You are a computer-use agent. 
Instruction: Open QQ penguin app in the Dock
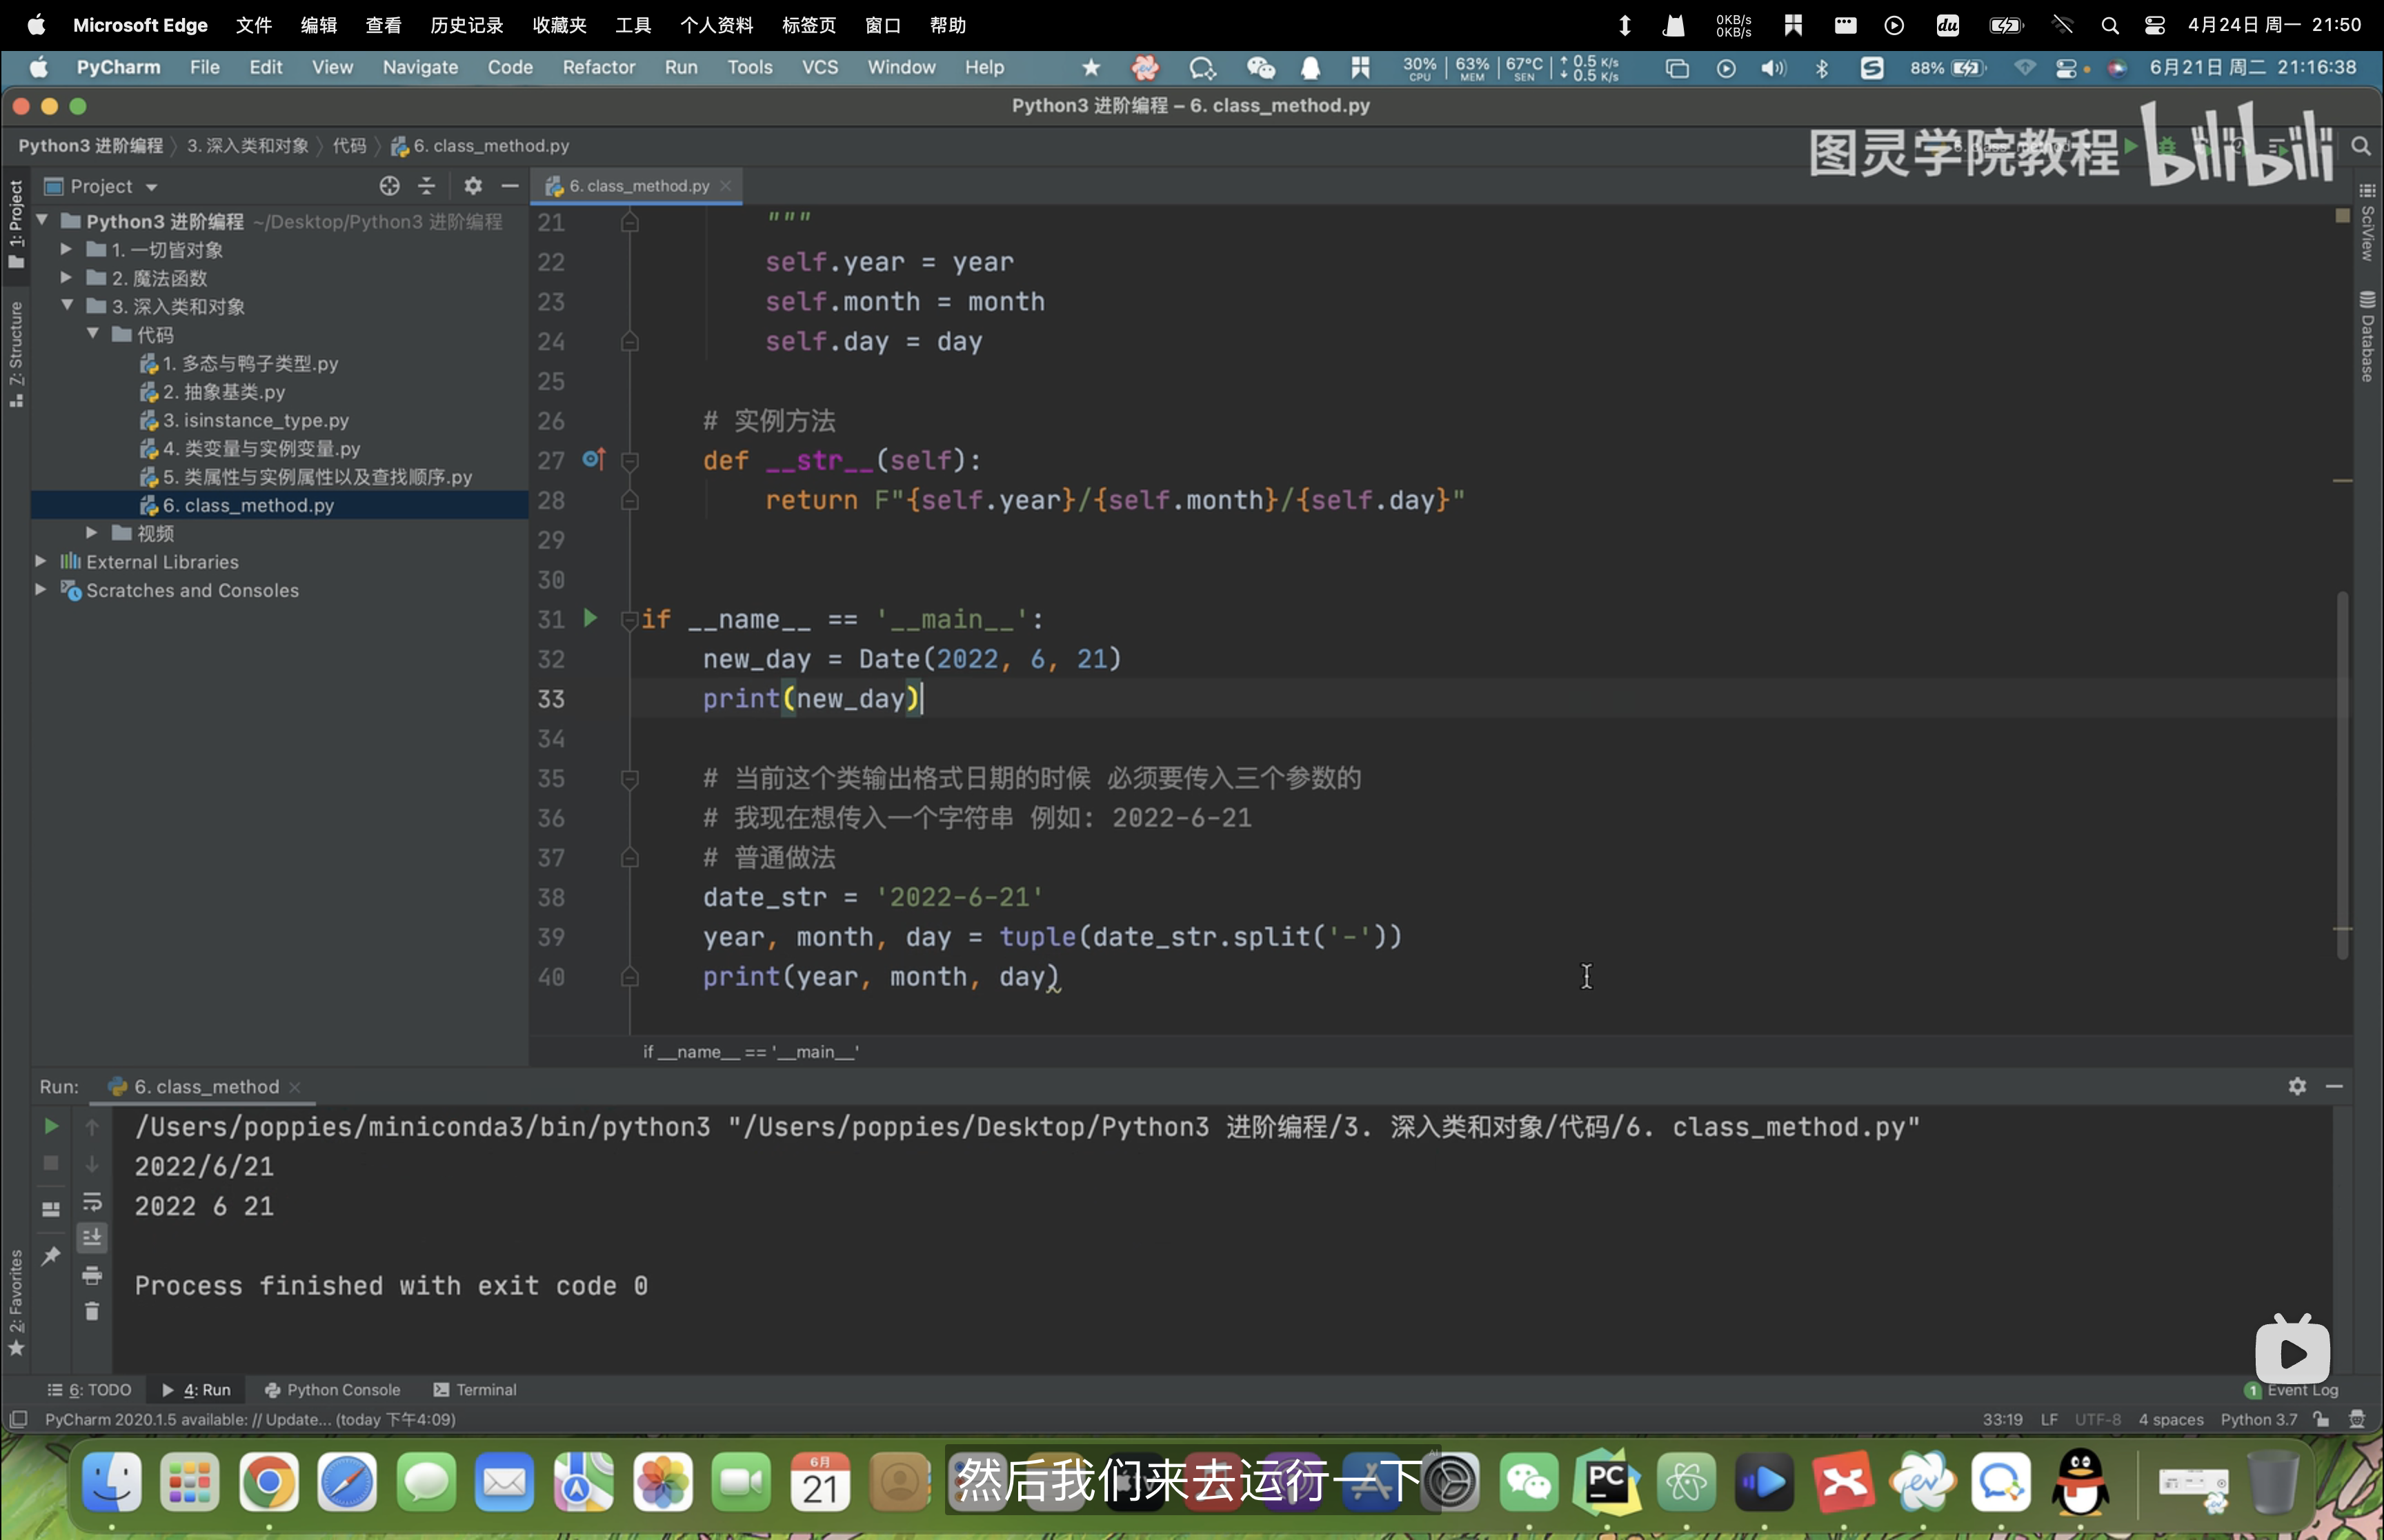(x=2080, y=1482)
